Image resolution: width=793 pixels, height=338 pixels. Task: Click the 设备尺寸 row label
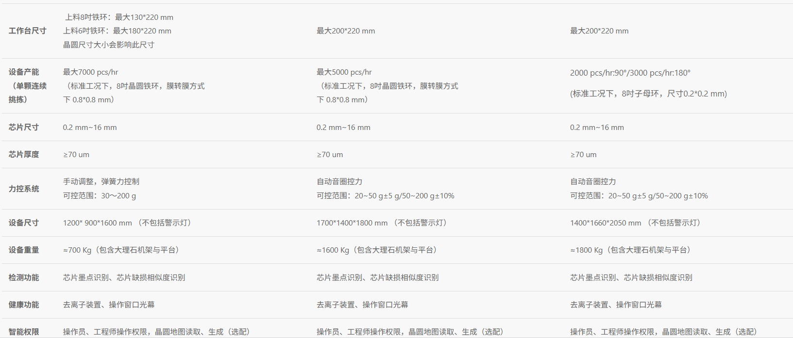(x=24, y=223)
